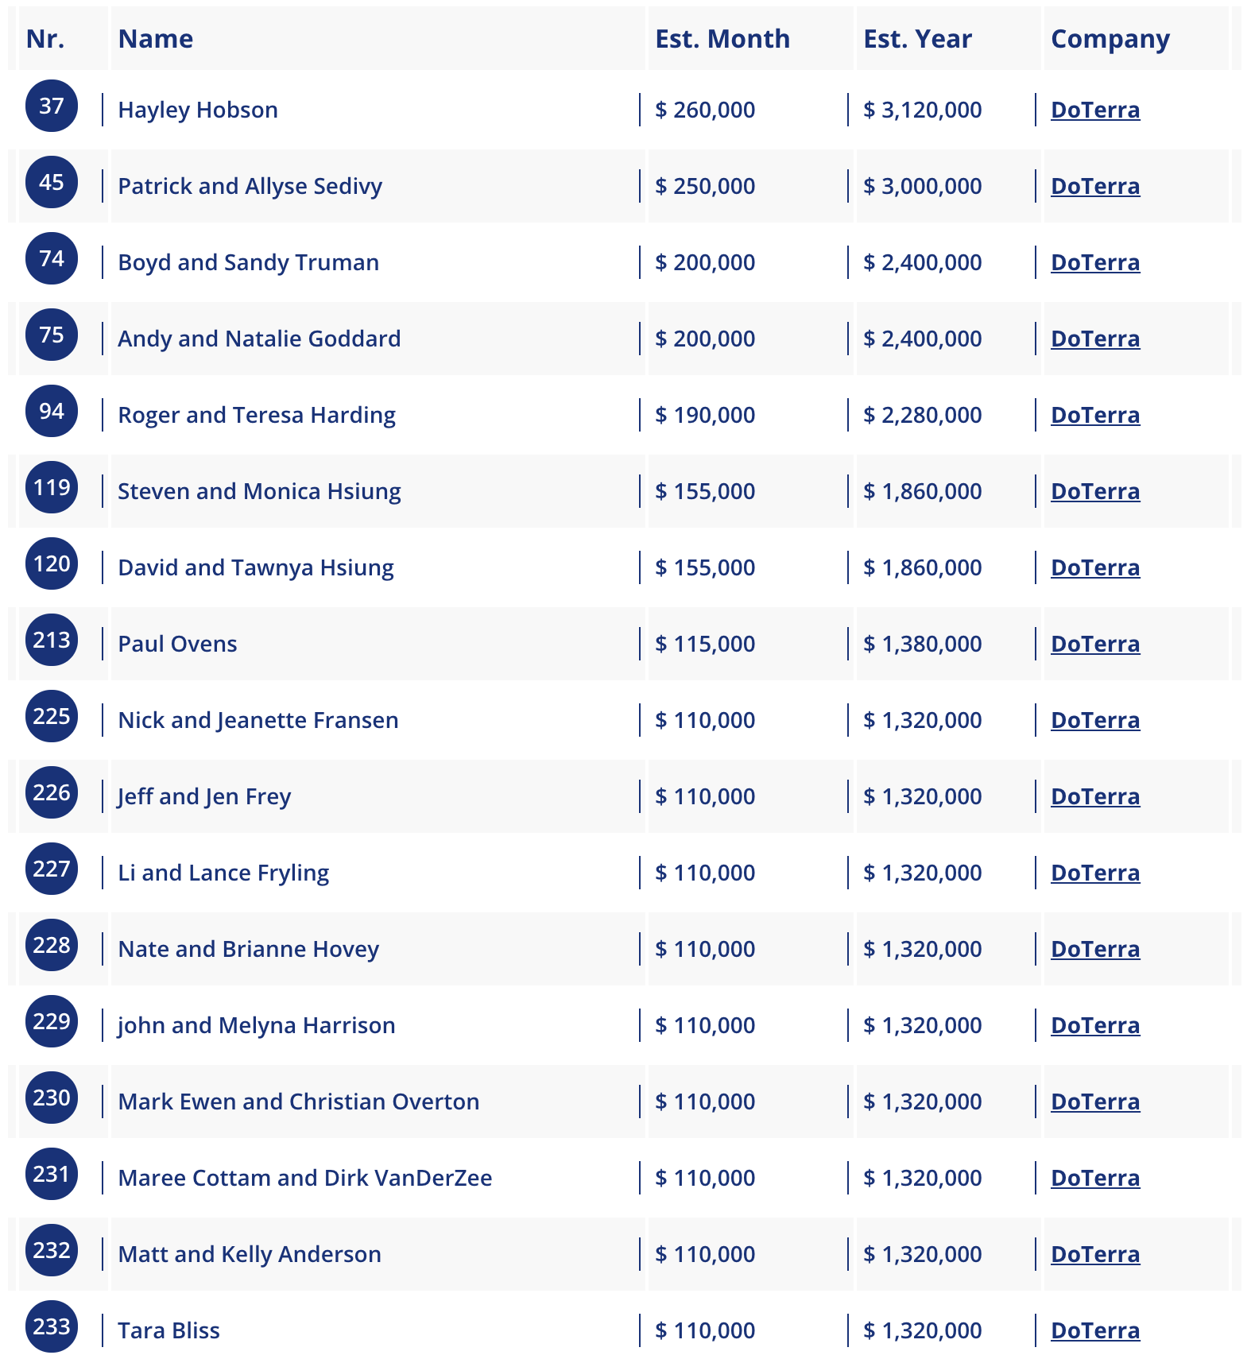Click DoTerra link for Jeff and Jen Frey

click(1095, 796)
